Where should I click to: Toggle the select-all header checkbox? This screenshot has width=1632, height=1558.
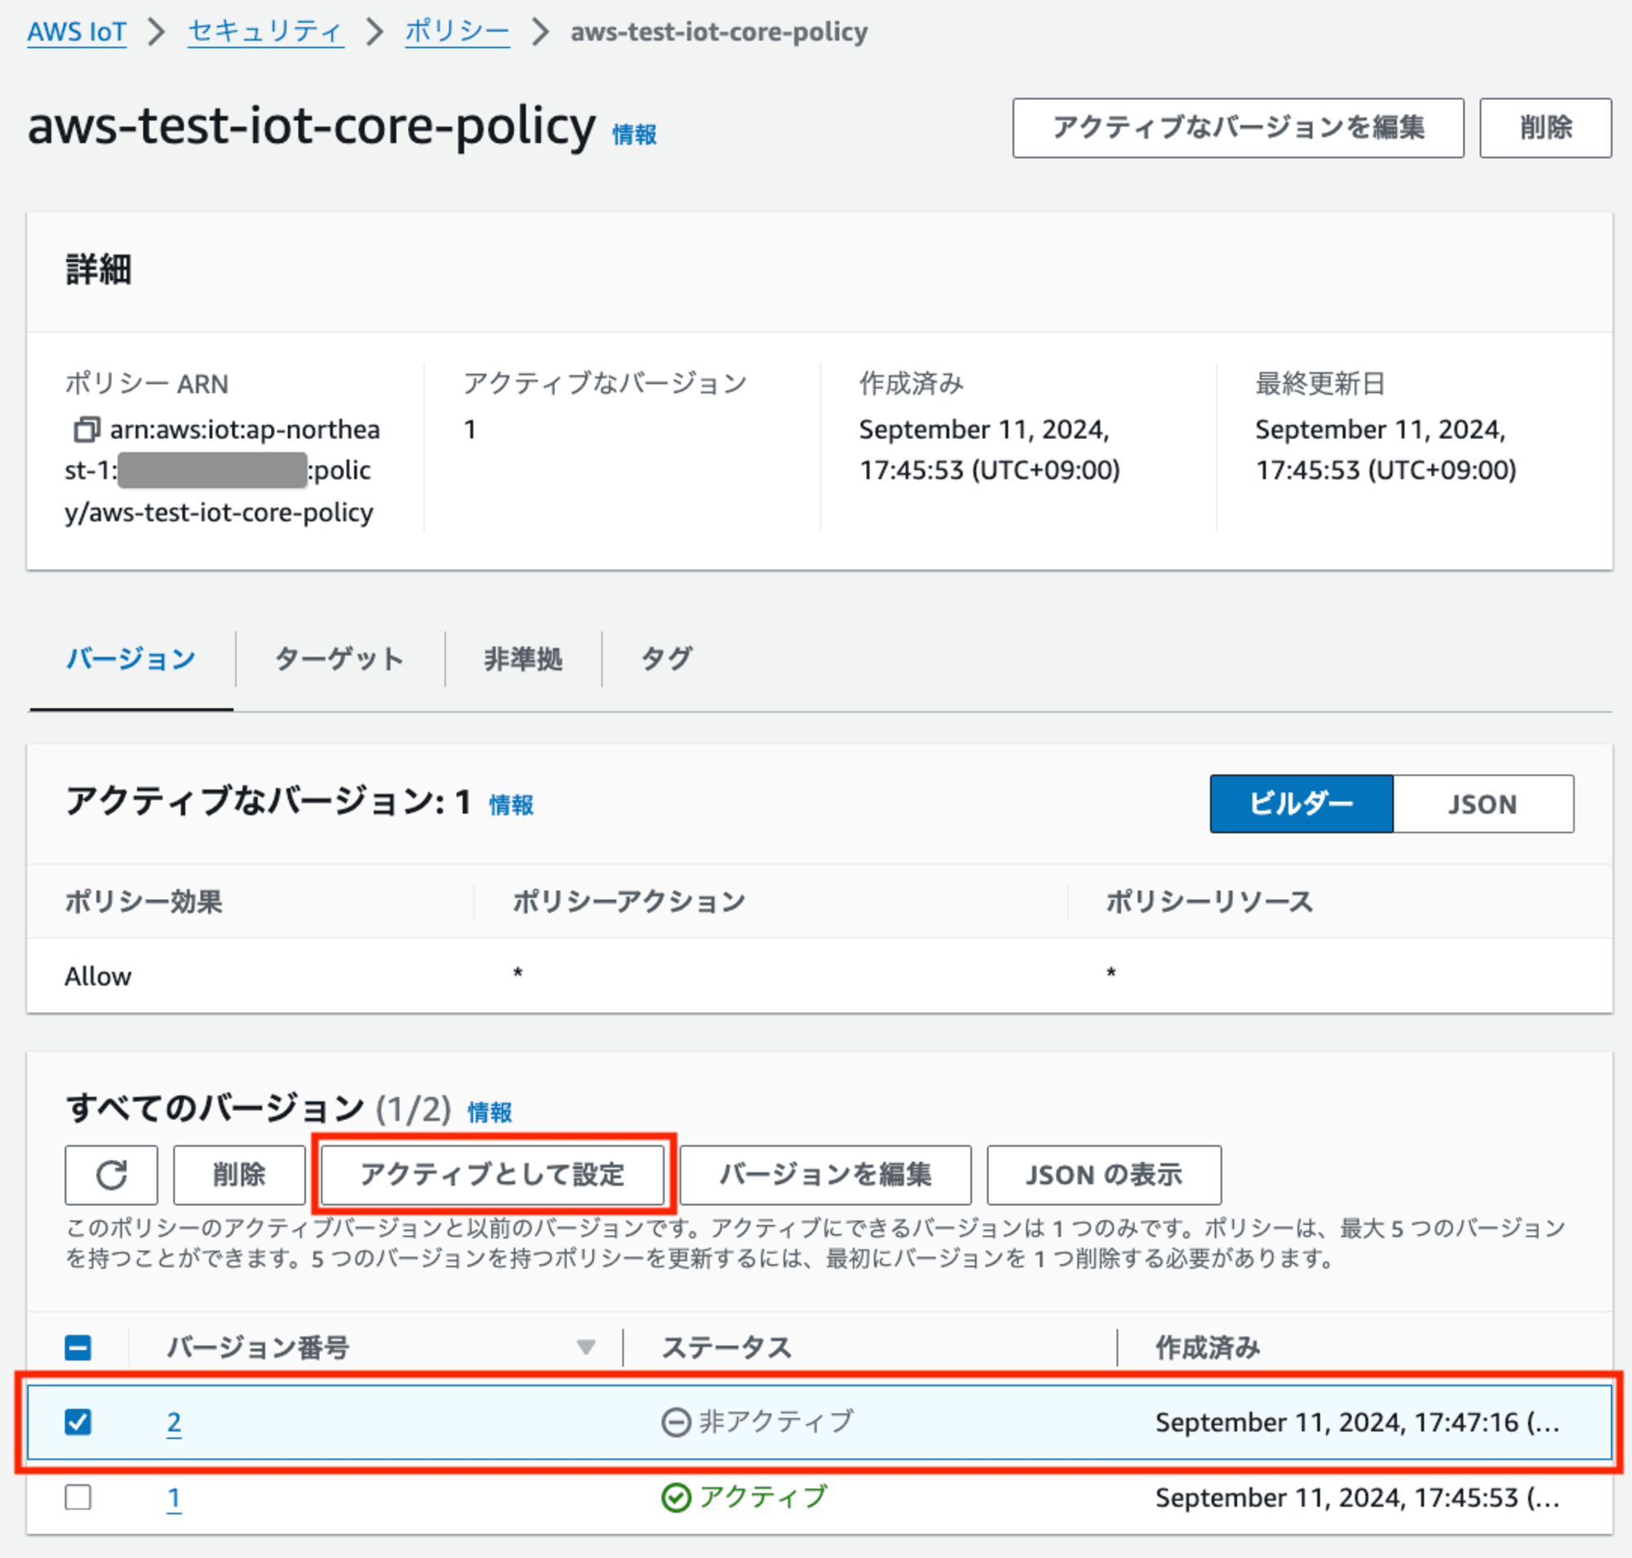(x=78, y=1347)
